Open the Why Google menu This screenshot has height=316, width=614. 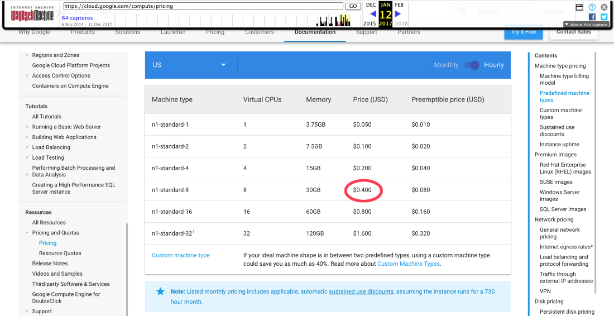pyautogui.click(x=35, y=32)
